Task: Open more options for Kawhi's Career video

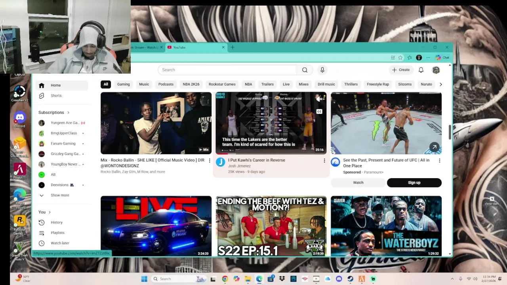Action: pyautogui.click(x=324, y=160)
